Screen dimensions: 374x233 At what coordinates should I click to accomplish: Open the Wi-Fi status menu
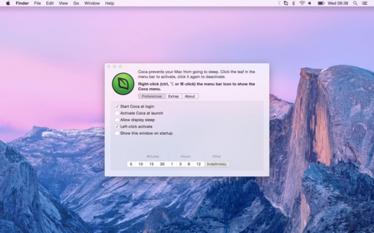click(x=302, y=3)
